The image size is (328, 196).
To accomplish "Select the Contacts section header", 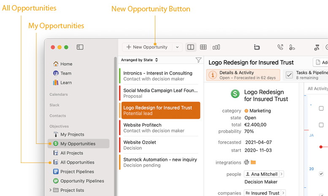I will [x=57, y=116].
